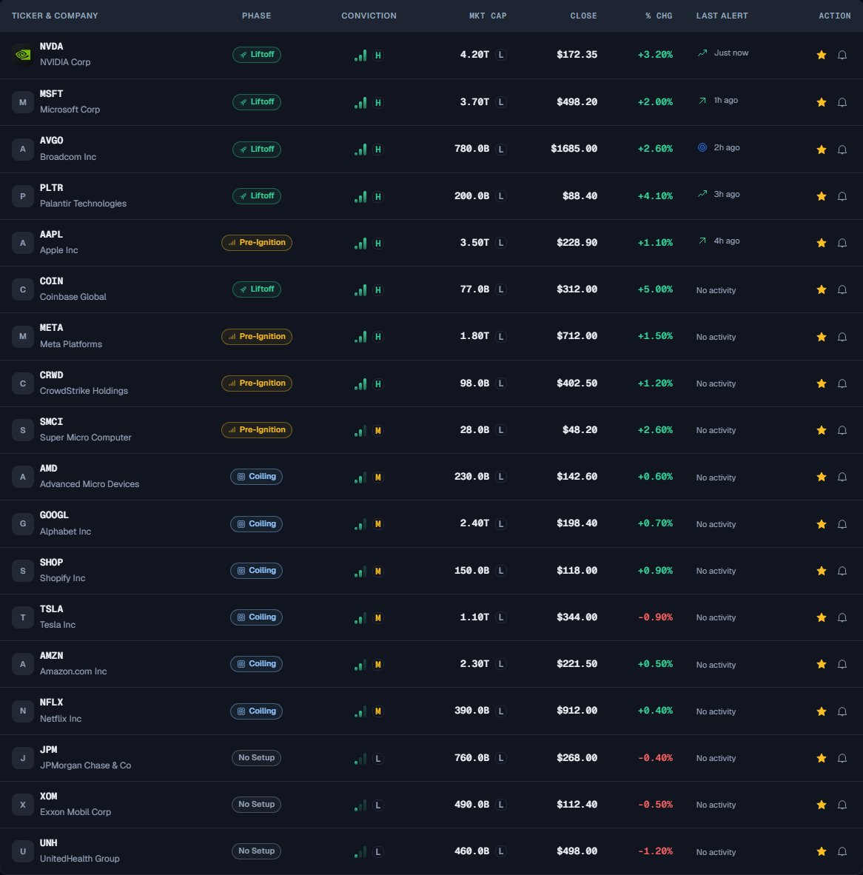
Task: Click the AMD bell icon
Action: point(842,477)
